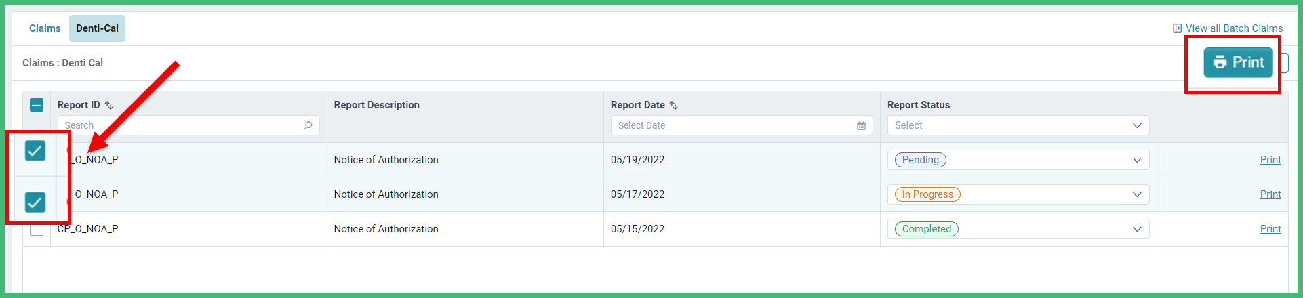Uncheck the 05/19/2022 report row checkbox
Image resolution: width=1303 pixels, height=298 pixels.
click(35, 150)
